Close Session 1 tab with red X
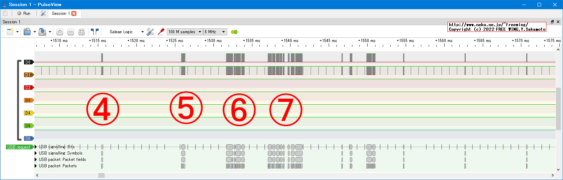 pos(74,13)
